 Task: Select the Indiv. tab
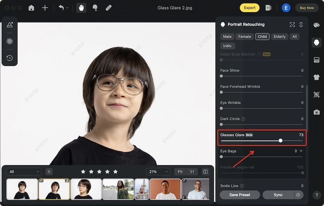pos(228,46)
